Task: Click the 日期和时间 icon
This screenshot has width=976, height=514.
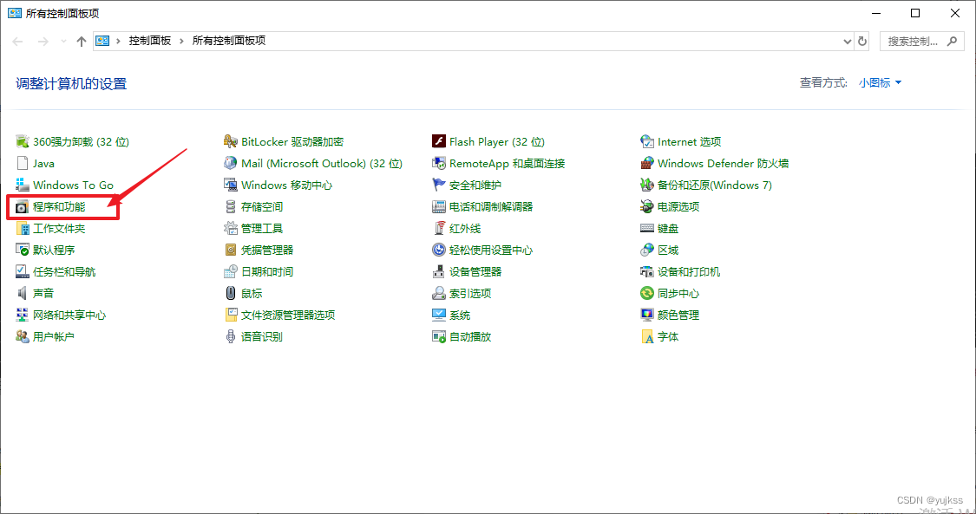Action: 231,271
